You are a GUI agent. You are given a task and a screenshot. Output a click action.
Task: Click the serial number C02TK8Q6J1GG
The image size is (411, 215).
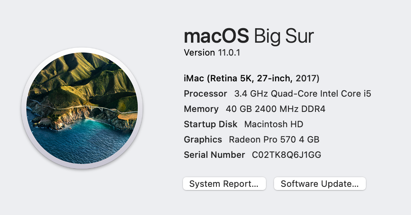point(286,155)
